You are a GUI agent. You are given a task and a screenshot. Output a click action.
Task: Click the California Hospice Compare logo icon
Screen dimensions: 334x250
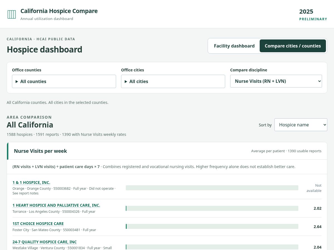(x=12, y=14)
